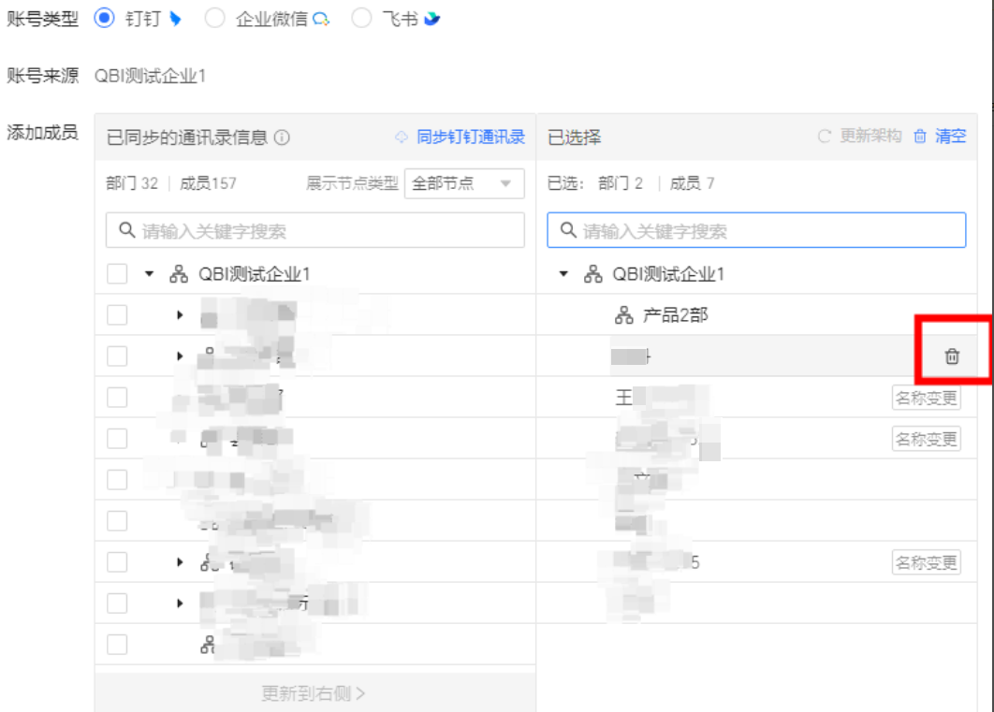This screenshot has height=712, width=994.
Task: Check the QBI测试企业1 root checkbox
Action: pos(117,274)
